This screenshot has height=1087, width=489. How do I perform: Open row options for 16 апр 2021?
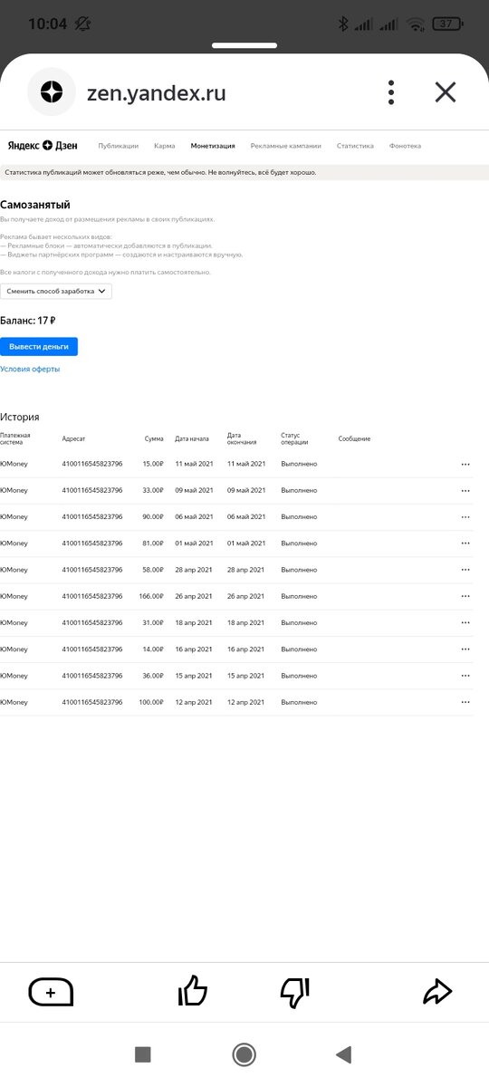pyautogui.click(x=465, y=649)
